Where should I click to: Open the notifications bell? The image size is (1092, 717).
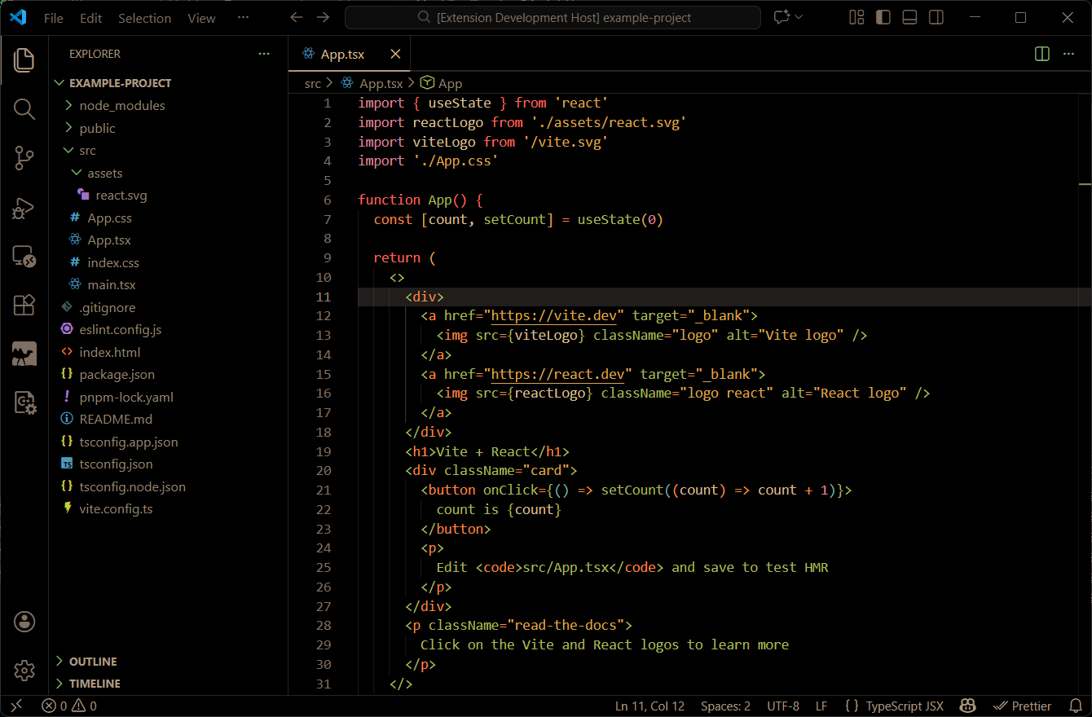coord(1076,706)
